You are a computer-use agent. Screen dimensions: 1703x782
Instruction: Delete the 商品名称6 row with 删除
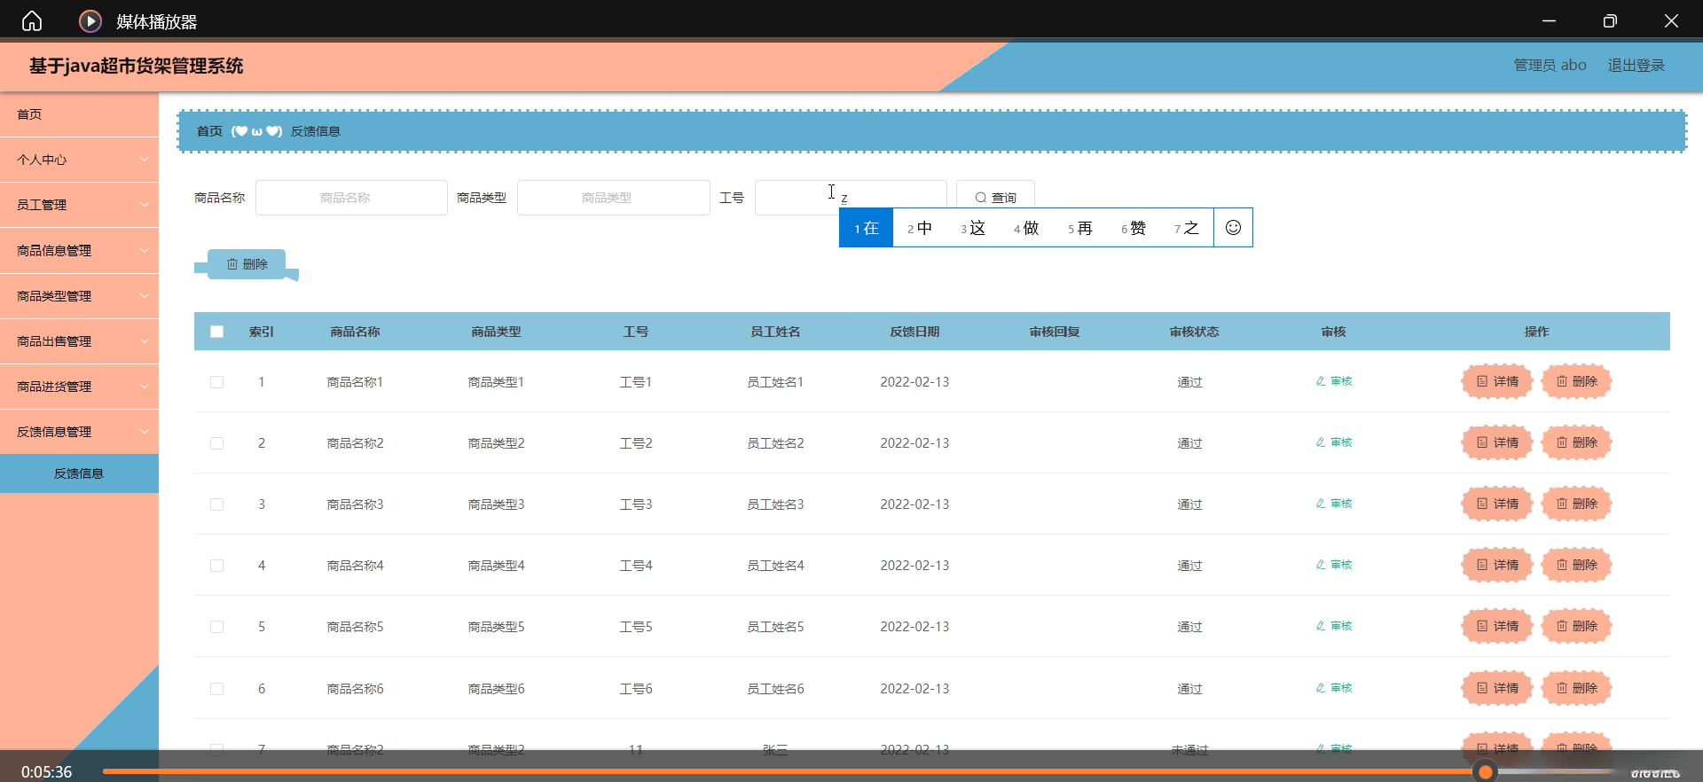[x=1576, y=688]
